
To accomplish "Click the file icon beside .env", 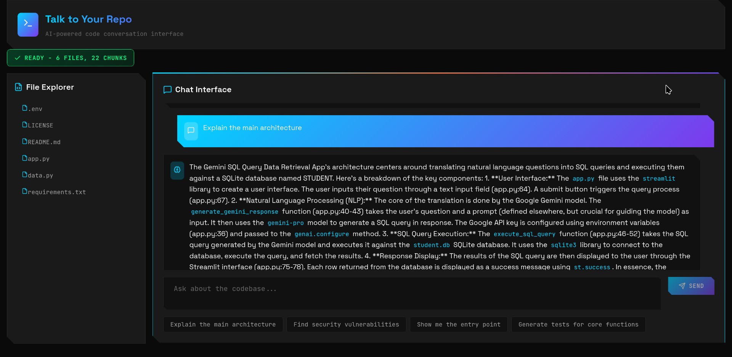I will 25,108.
